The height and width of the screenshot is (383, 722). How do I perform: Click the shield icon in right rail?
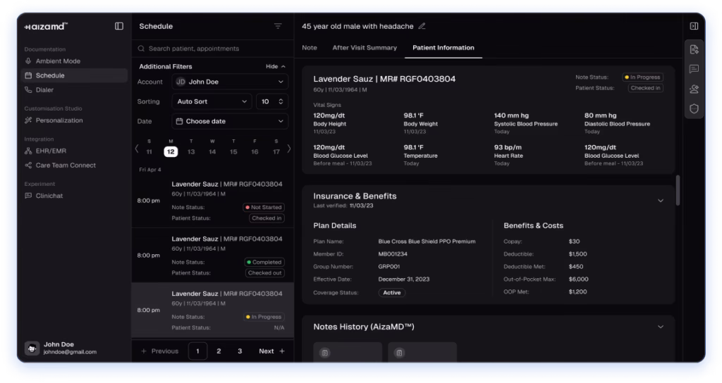694,108
